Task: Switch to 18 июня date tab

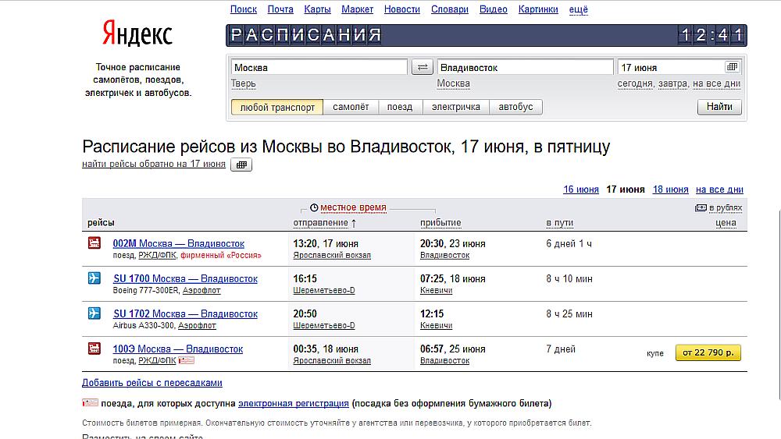Action: click(x=670, y=189)
